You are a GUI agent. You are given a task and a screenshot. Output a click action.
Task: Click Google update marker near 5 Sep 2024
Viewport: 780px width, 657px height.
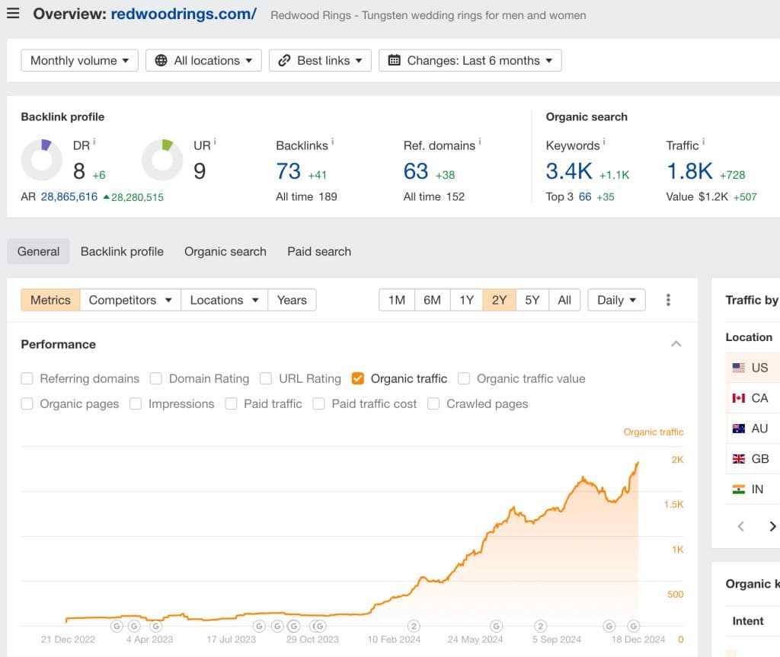[540, 626]
